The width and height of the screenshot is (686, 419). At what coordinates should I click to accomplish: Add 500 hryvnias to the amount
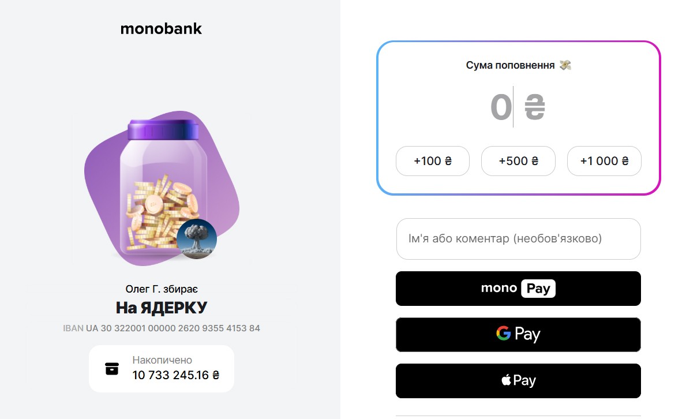518,161
